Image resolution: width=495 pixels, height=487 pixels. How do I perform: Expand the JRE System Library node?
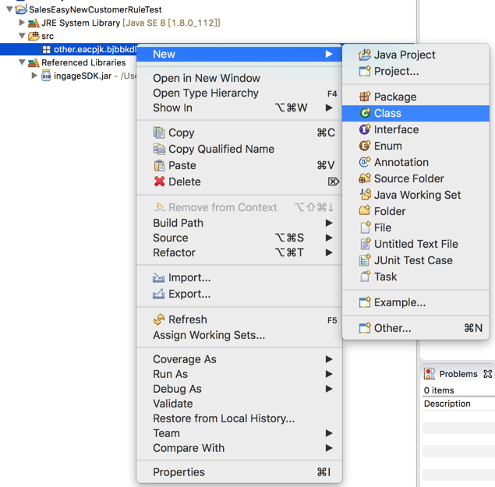pyautogui.click(x=22, y=23)
